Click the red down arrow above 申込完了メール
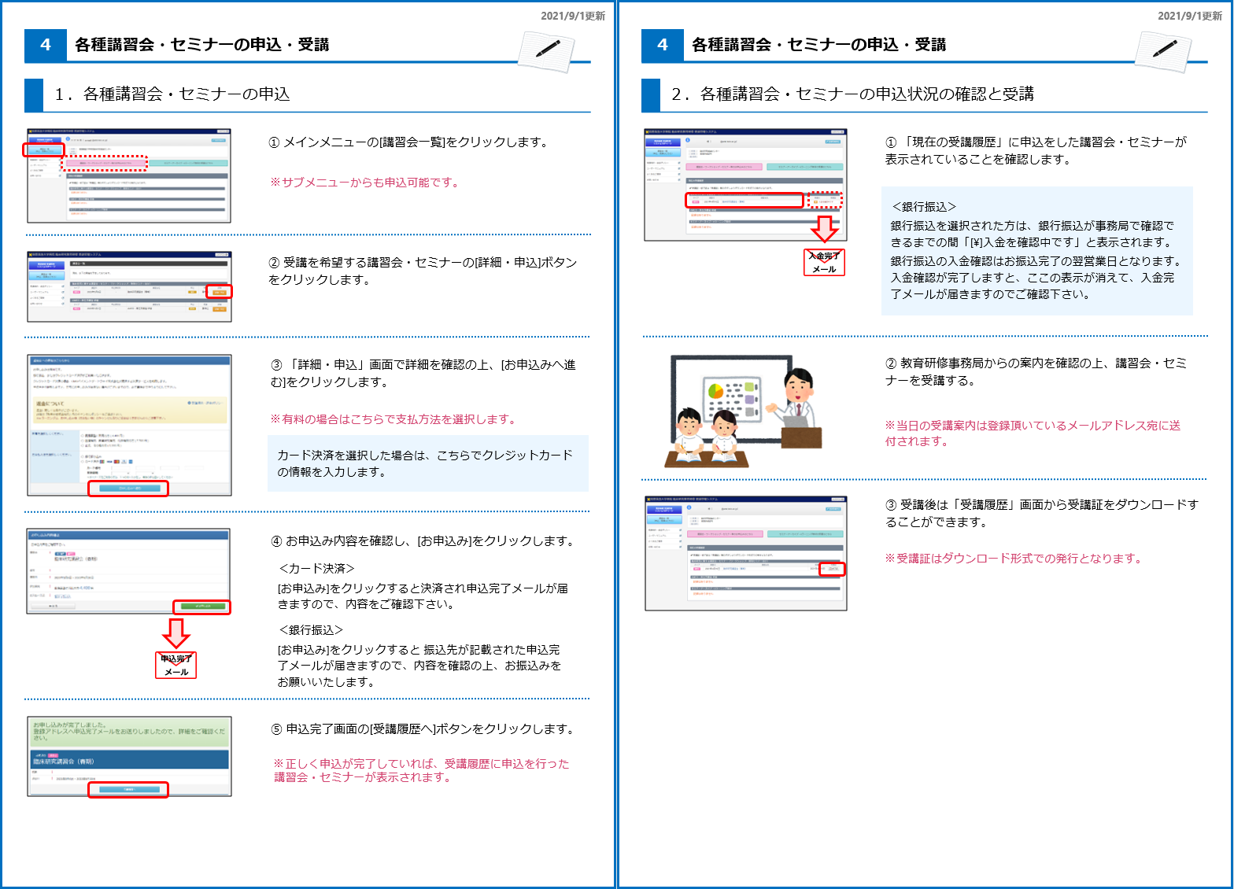Image resolution: width=1234 pixels, height=889 pixels. (176, 633)
